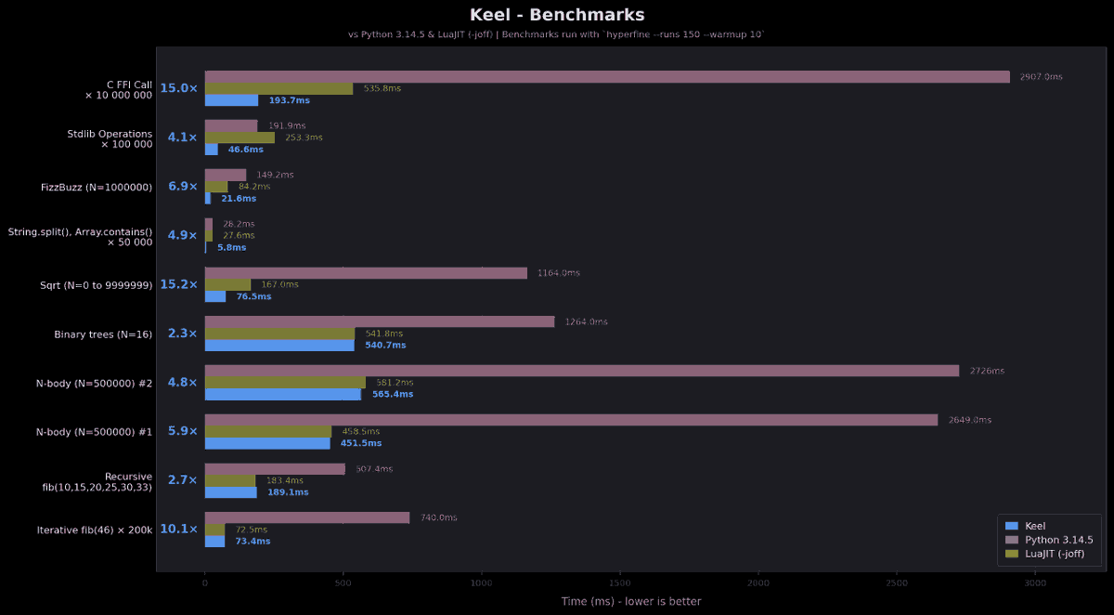This screenshot has width=1114, height=615.
Task: Click the "6.9×" speedup figure
Action: [182, 187]
